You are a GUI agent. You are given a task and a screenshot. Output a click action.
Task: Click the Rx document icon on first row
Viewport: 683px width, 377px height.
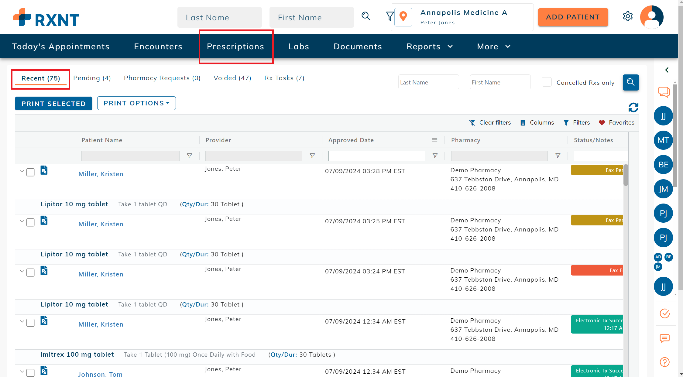click(x=44, y=170)
